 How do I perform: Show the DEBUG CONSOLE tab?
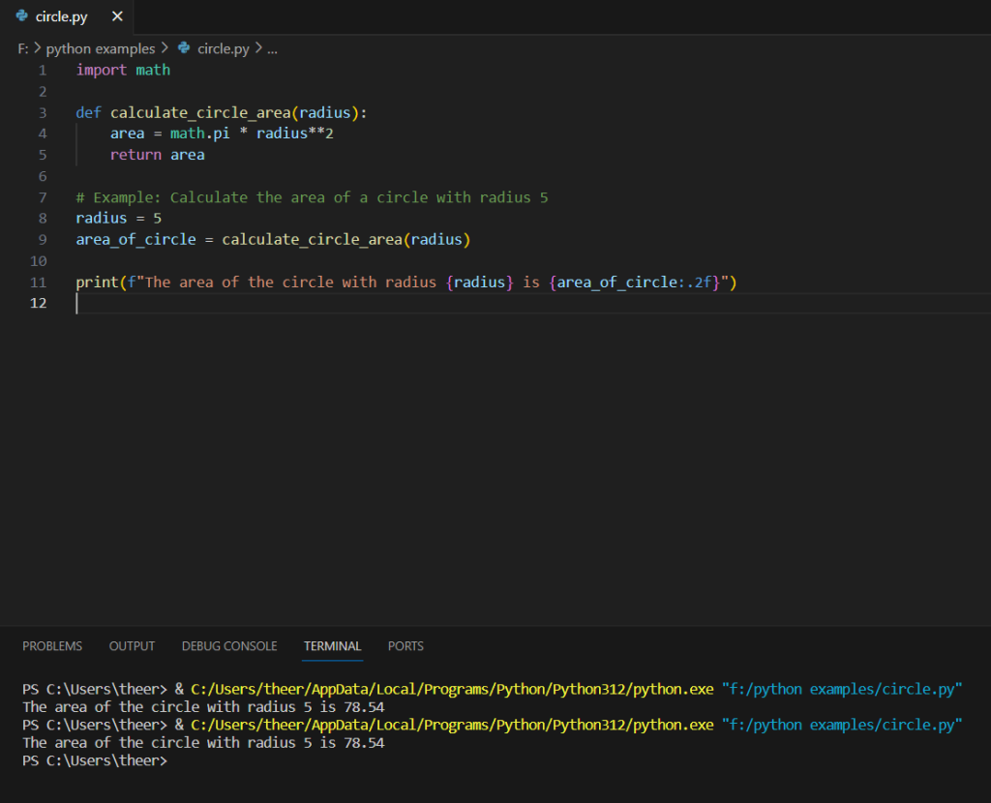coord(229,646)
